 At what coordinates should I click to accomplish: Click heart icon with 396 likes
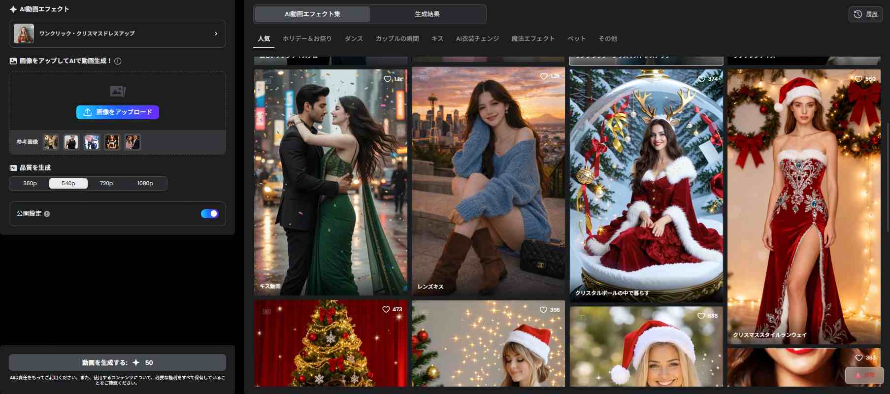[x=543, y=310]
